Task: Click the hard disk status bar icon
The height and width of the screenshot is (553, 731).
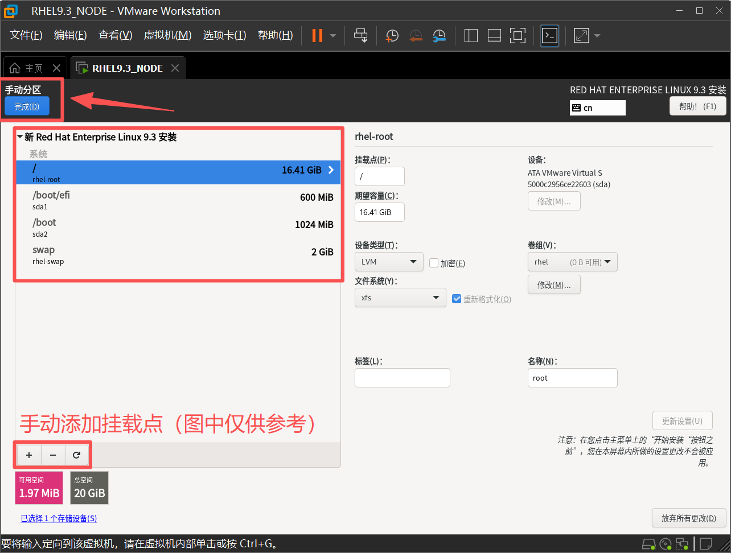Action: 648,543
